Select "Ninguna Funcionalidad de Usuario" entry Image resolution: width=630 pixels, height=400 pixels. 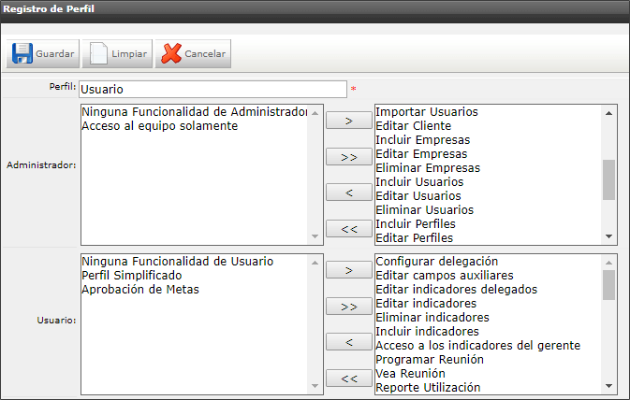coord(177,262)
